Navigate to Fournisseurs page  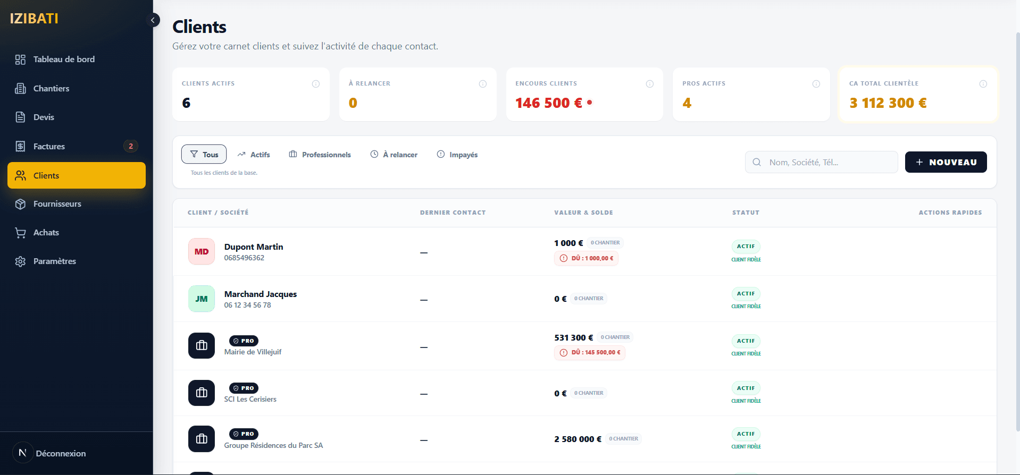tap(57, 204)
